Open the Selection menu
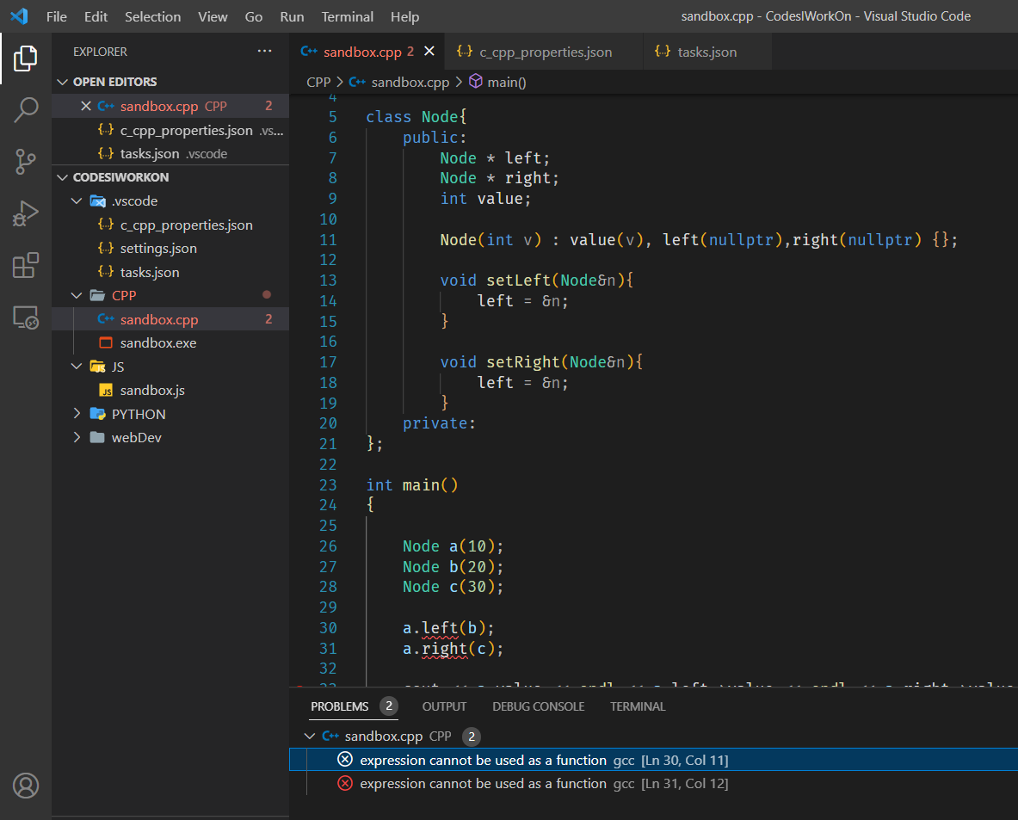The image size is (1018, 820). (152, 16)
